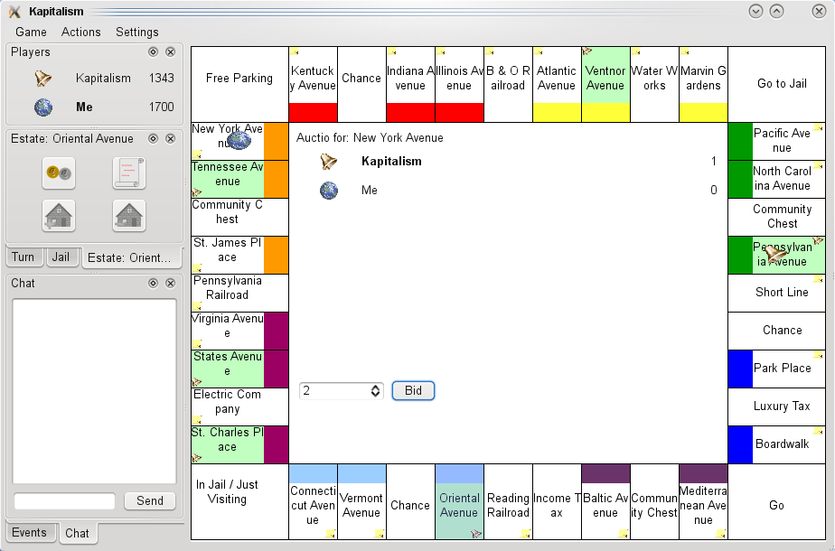This screenshot has height=551, width=835.
Task: Click the yellow tag on Reading Railroad
Action: (526, 534)
